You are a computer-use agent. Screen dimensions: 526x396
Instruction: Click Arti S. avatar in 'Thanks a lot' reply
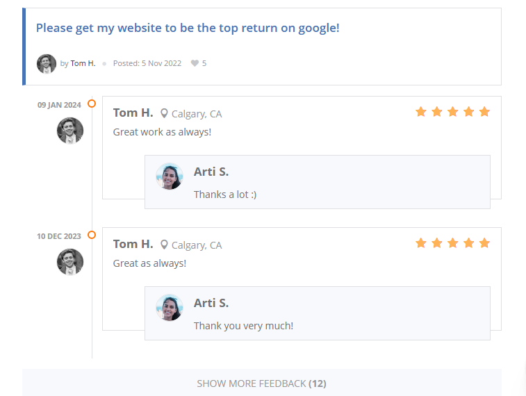(170, 176)
